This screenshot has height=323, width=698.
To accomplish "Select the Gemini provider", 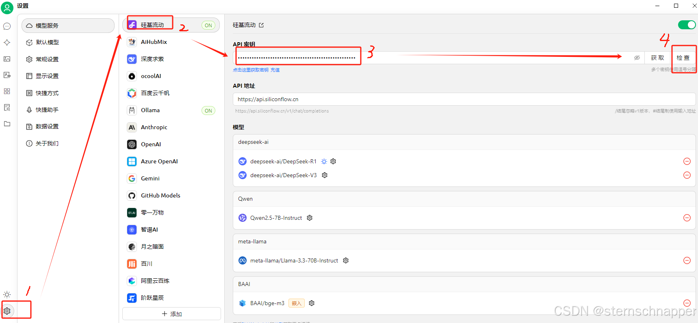I will tap(171, 178).
